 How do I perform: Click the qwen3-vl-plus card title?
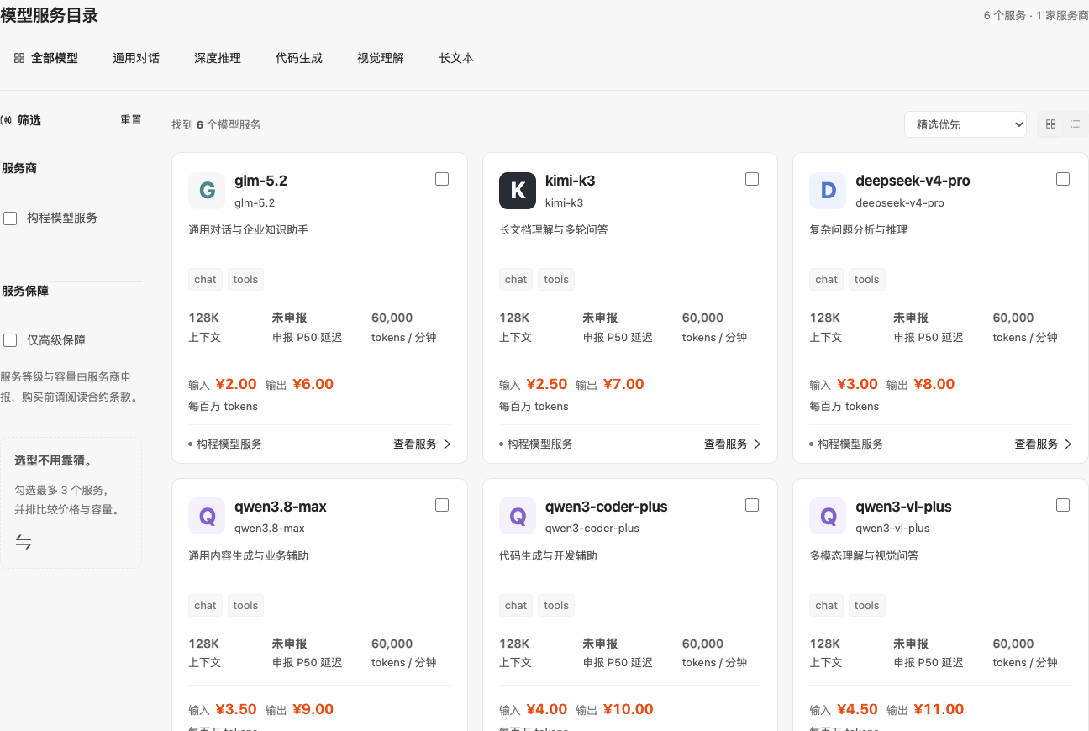coord(903,507)
